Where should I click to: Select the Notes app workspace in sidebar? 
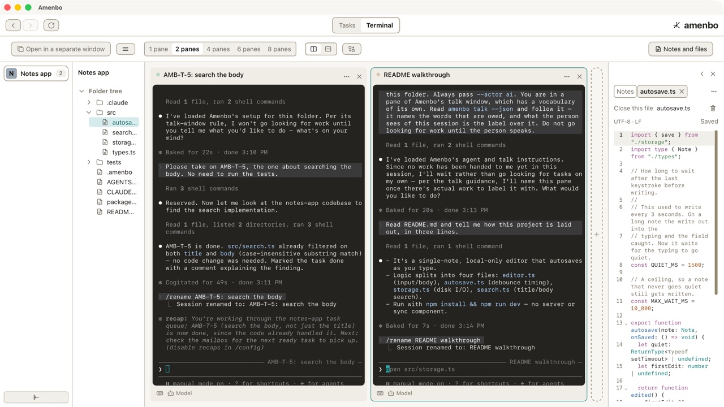tap(36, 73)
